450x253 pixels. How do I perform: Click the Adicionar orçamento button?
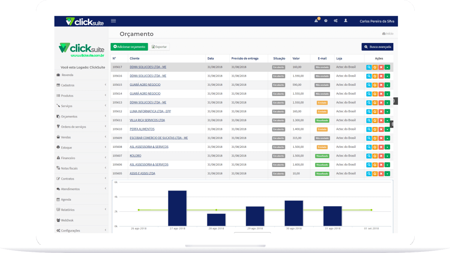129,47
